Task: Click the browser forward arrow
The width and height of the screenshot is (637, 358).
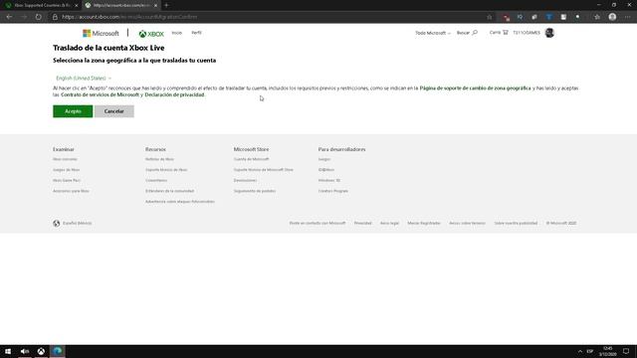Action: [x=24, y=17]
